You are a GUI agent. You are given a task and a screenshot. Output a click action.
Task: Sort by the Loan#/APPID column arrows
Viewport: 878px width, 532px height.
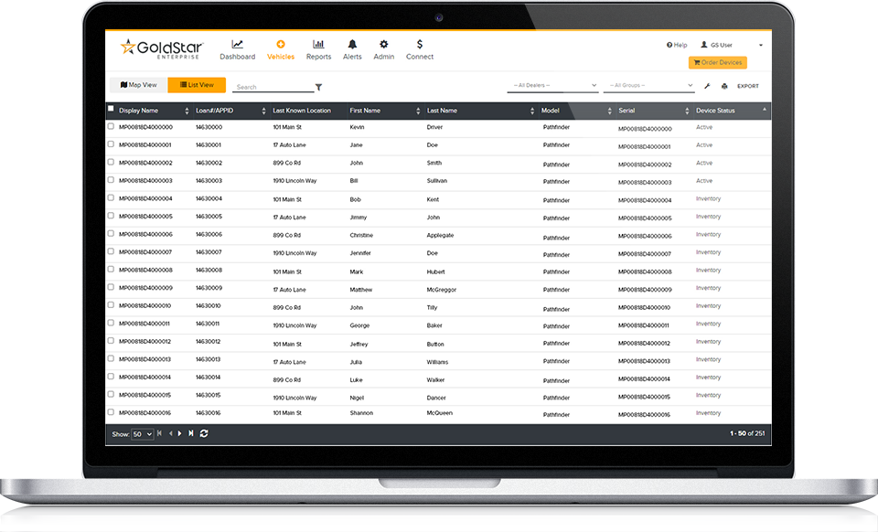263,112
